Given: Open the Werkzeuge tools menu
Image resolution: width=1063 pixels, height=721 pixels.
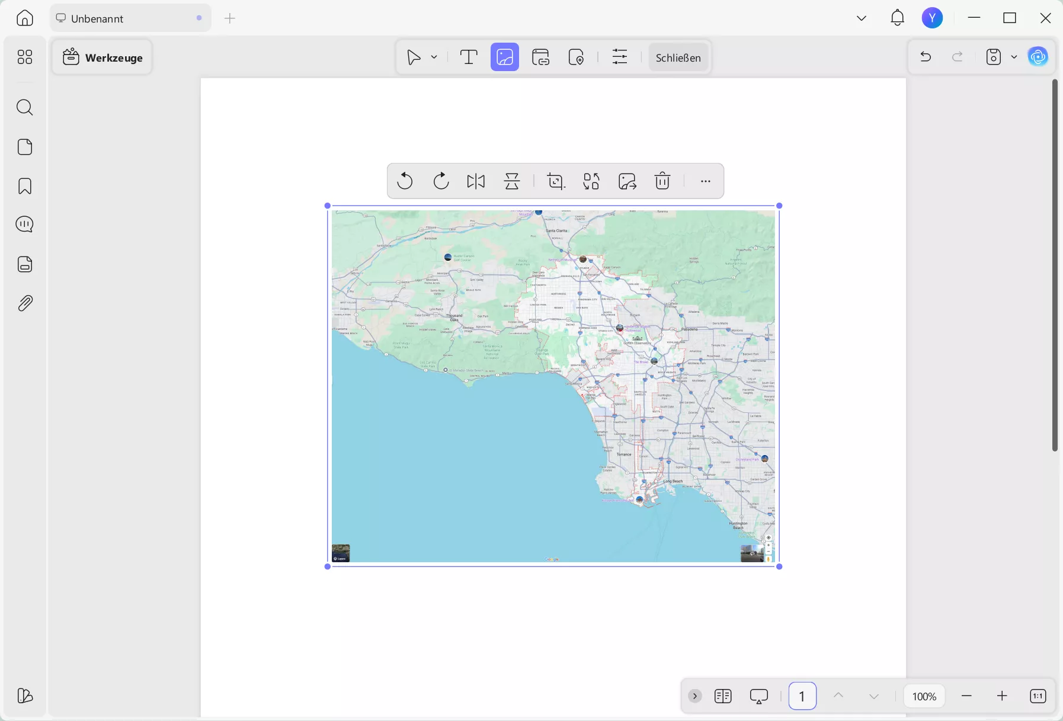Looking at the screenshot, I should [x=103, y=57].
